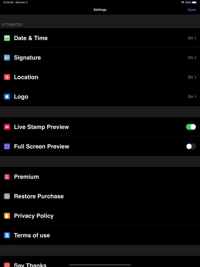Click the red Location target icon
This screenshot has width=200, height=267.
[7, 77]
